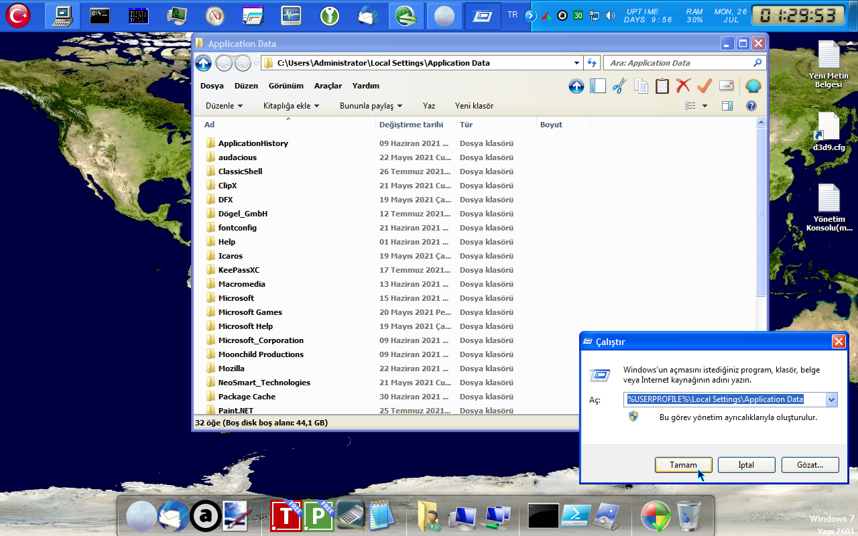Open the Kitaplığa ekle dropdown
This screenshot has width=858, height=536.
click(291, 106)
